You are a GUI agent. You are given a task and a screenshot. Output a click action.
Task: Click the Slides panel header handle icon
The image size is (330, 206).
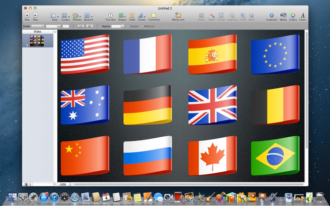click(x=55, y=32)
